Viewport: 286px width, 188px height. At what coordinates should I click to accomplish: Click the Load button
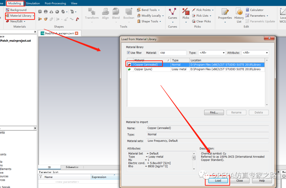(x=218, y=181)
